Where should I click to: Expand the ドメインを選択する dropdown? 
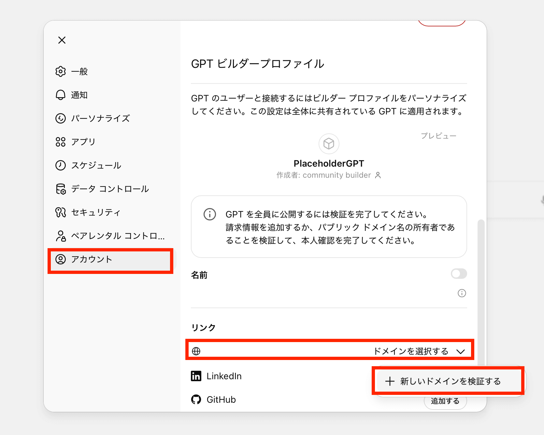pyautogui.click(x=410, y=351)
